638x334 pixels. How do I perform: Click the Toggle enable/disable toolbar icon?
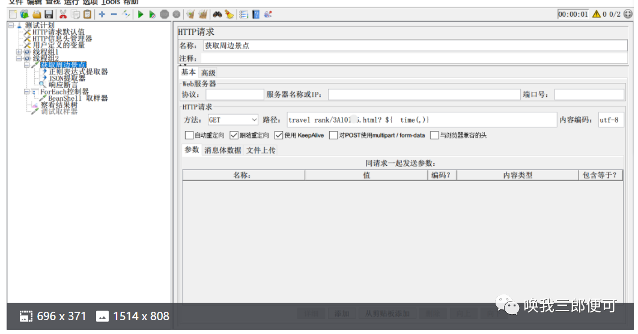(126, 14)
